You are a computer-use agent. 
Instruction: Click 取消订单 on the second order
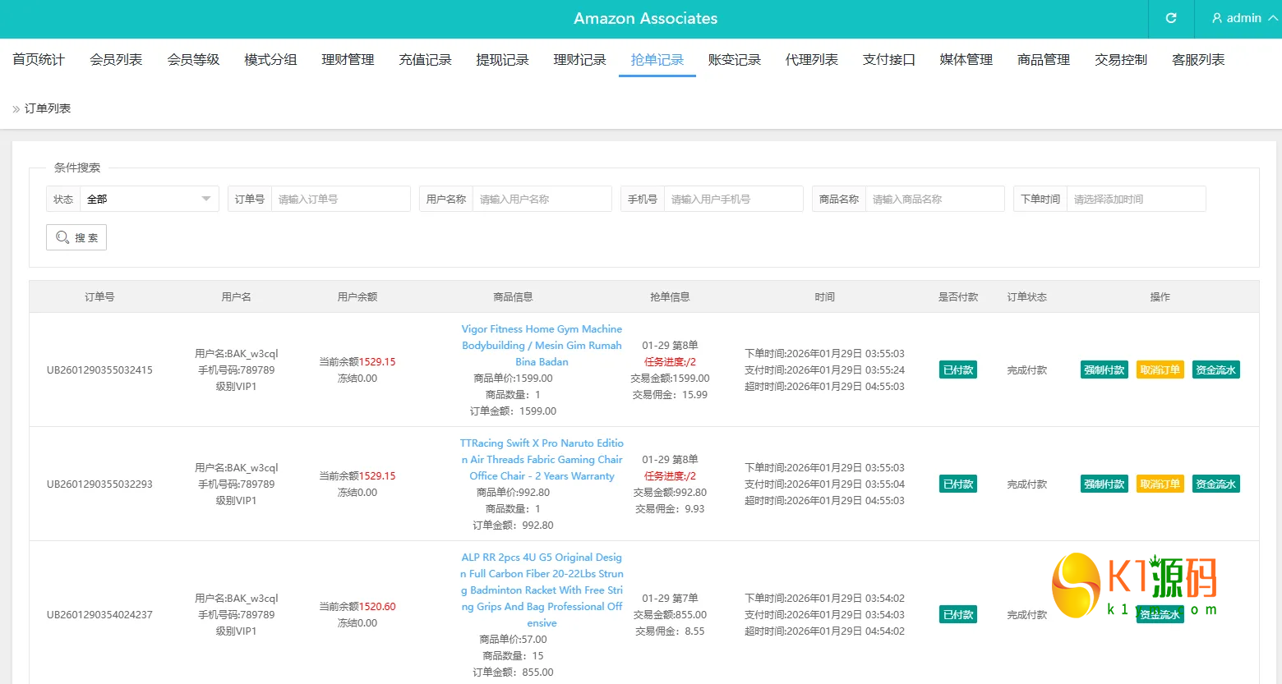1160,484
